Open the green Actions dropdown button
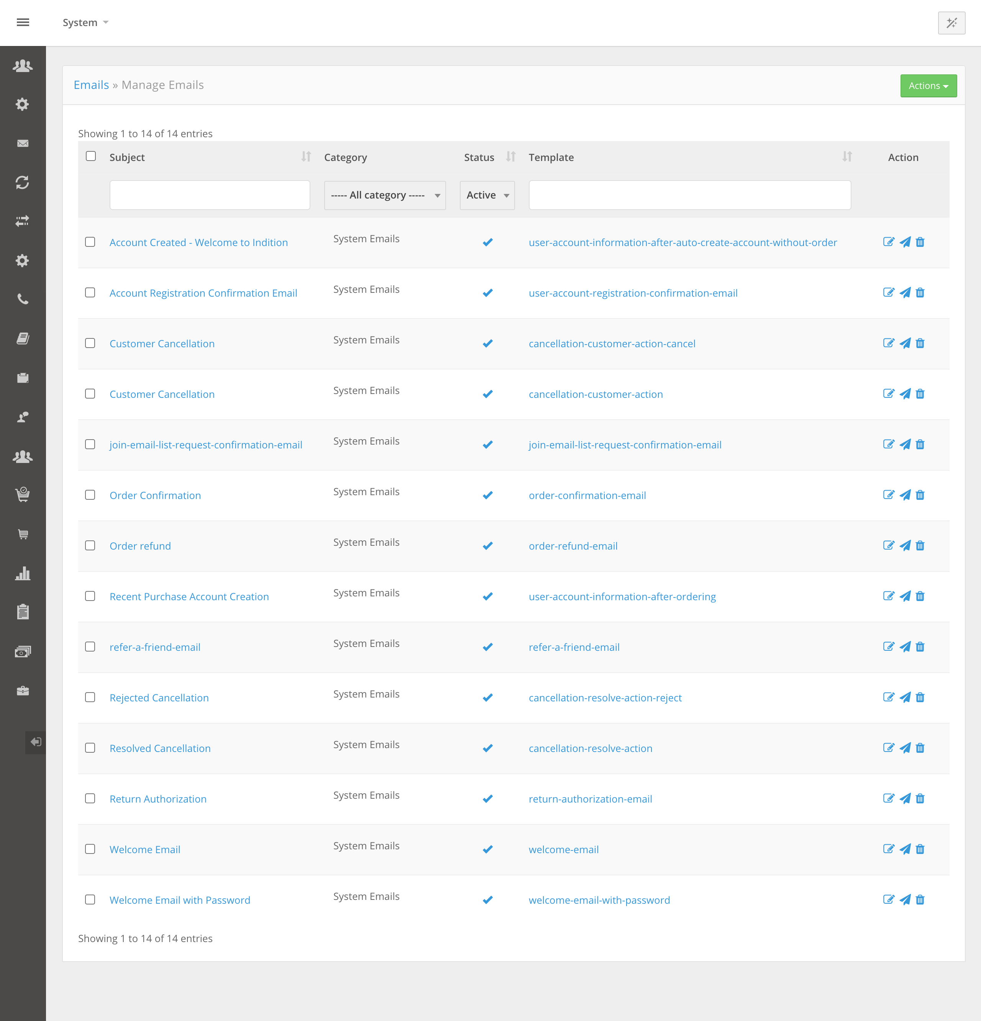This screenshot has width=981, height=1021. [928, 86]
